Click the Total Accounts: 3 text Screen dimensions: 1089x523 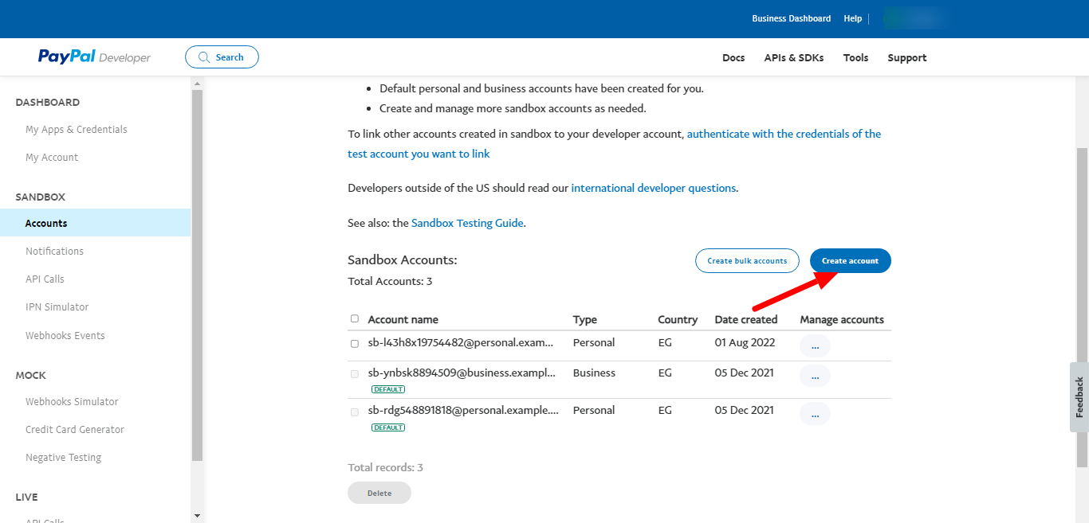pyautogui.click(x=391, y=282)
